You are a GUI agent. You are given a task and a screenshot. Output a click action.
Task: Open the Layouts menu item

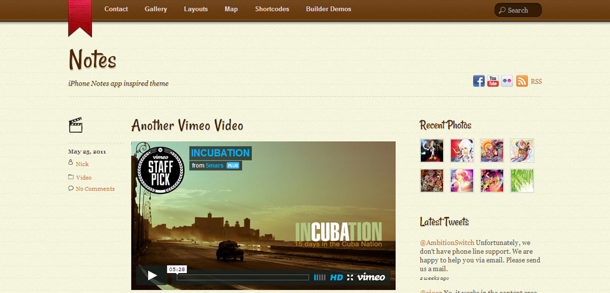(195, 9)
